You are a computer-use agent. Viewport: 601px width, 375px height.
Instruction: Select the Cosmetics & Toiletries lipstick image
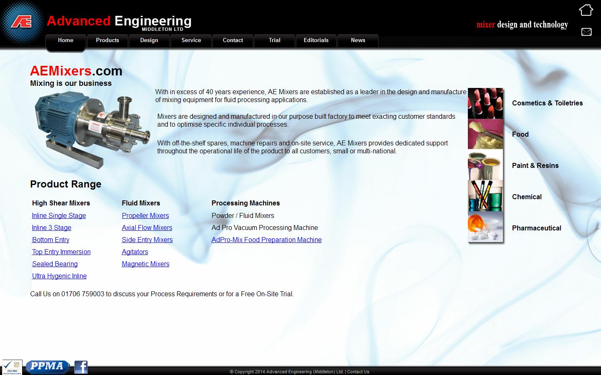tap(485, 103)
